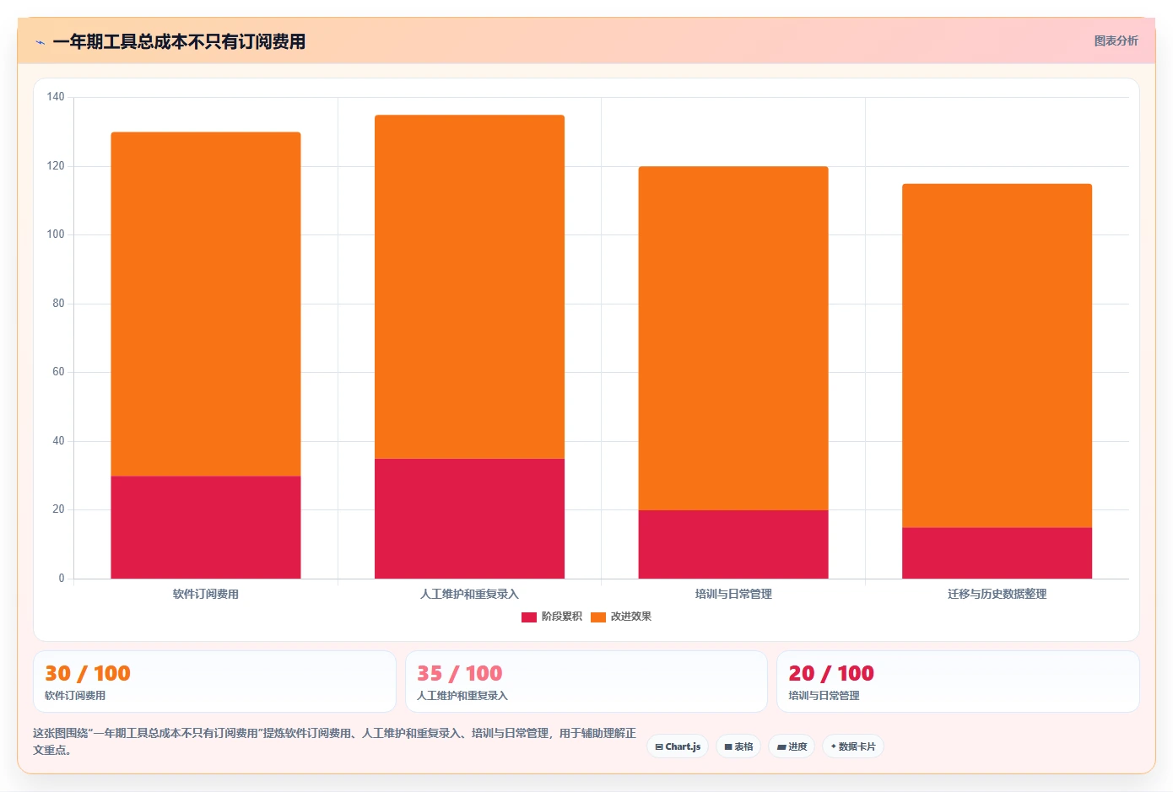Click the y-axis value 140
The width and height of the screenshot is (1173, 792).
tap(56, 97)
